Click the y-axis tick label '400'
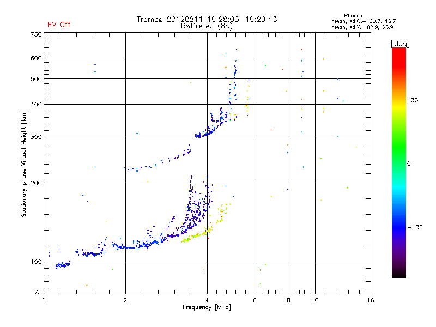The height and width of the screenshot is (327, 436). pos(36,104)
